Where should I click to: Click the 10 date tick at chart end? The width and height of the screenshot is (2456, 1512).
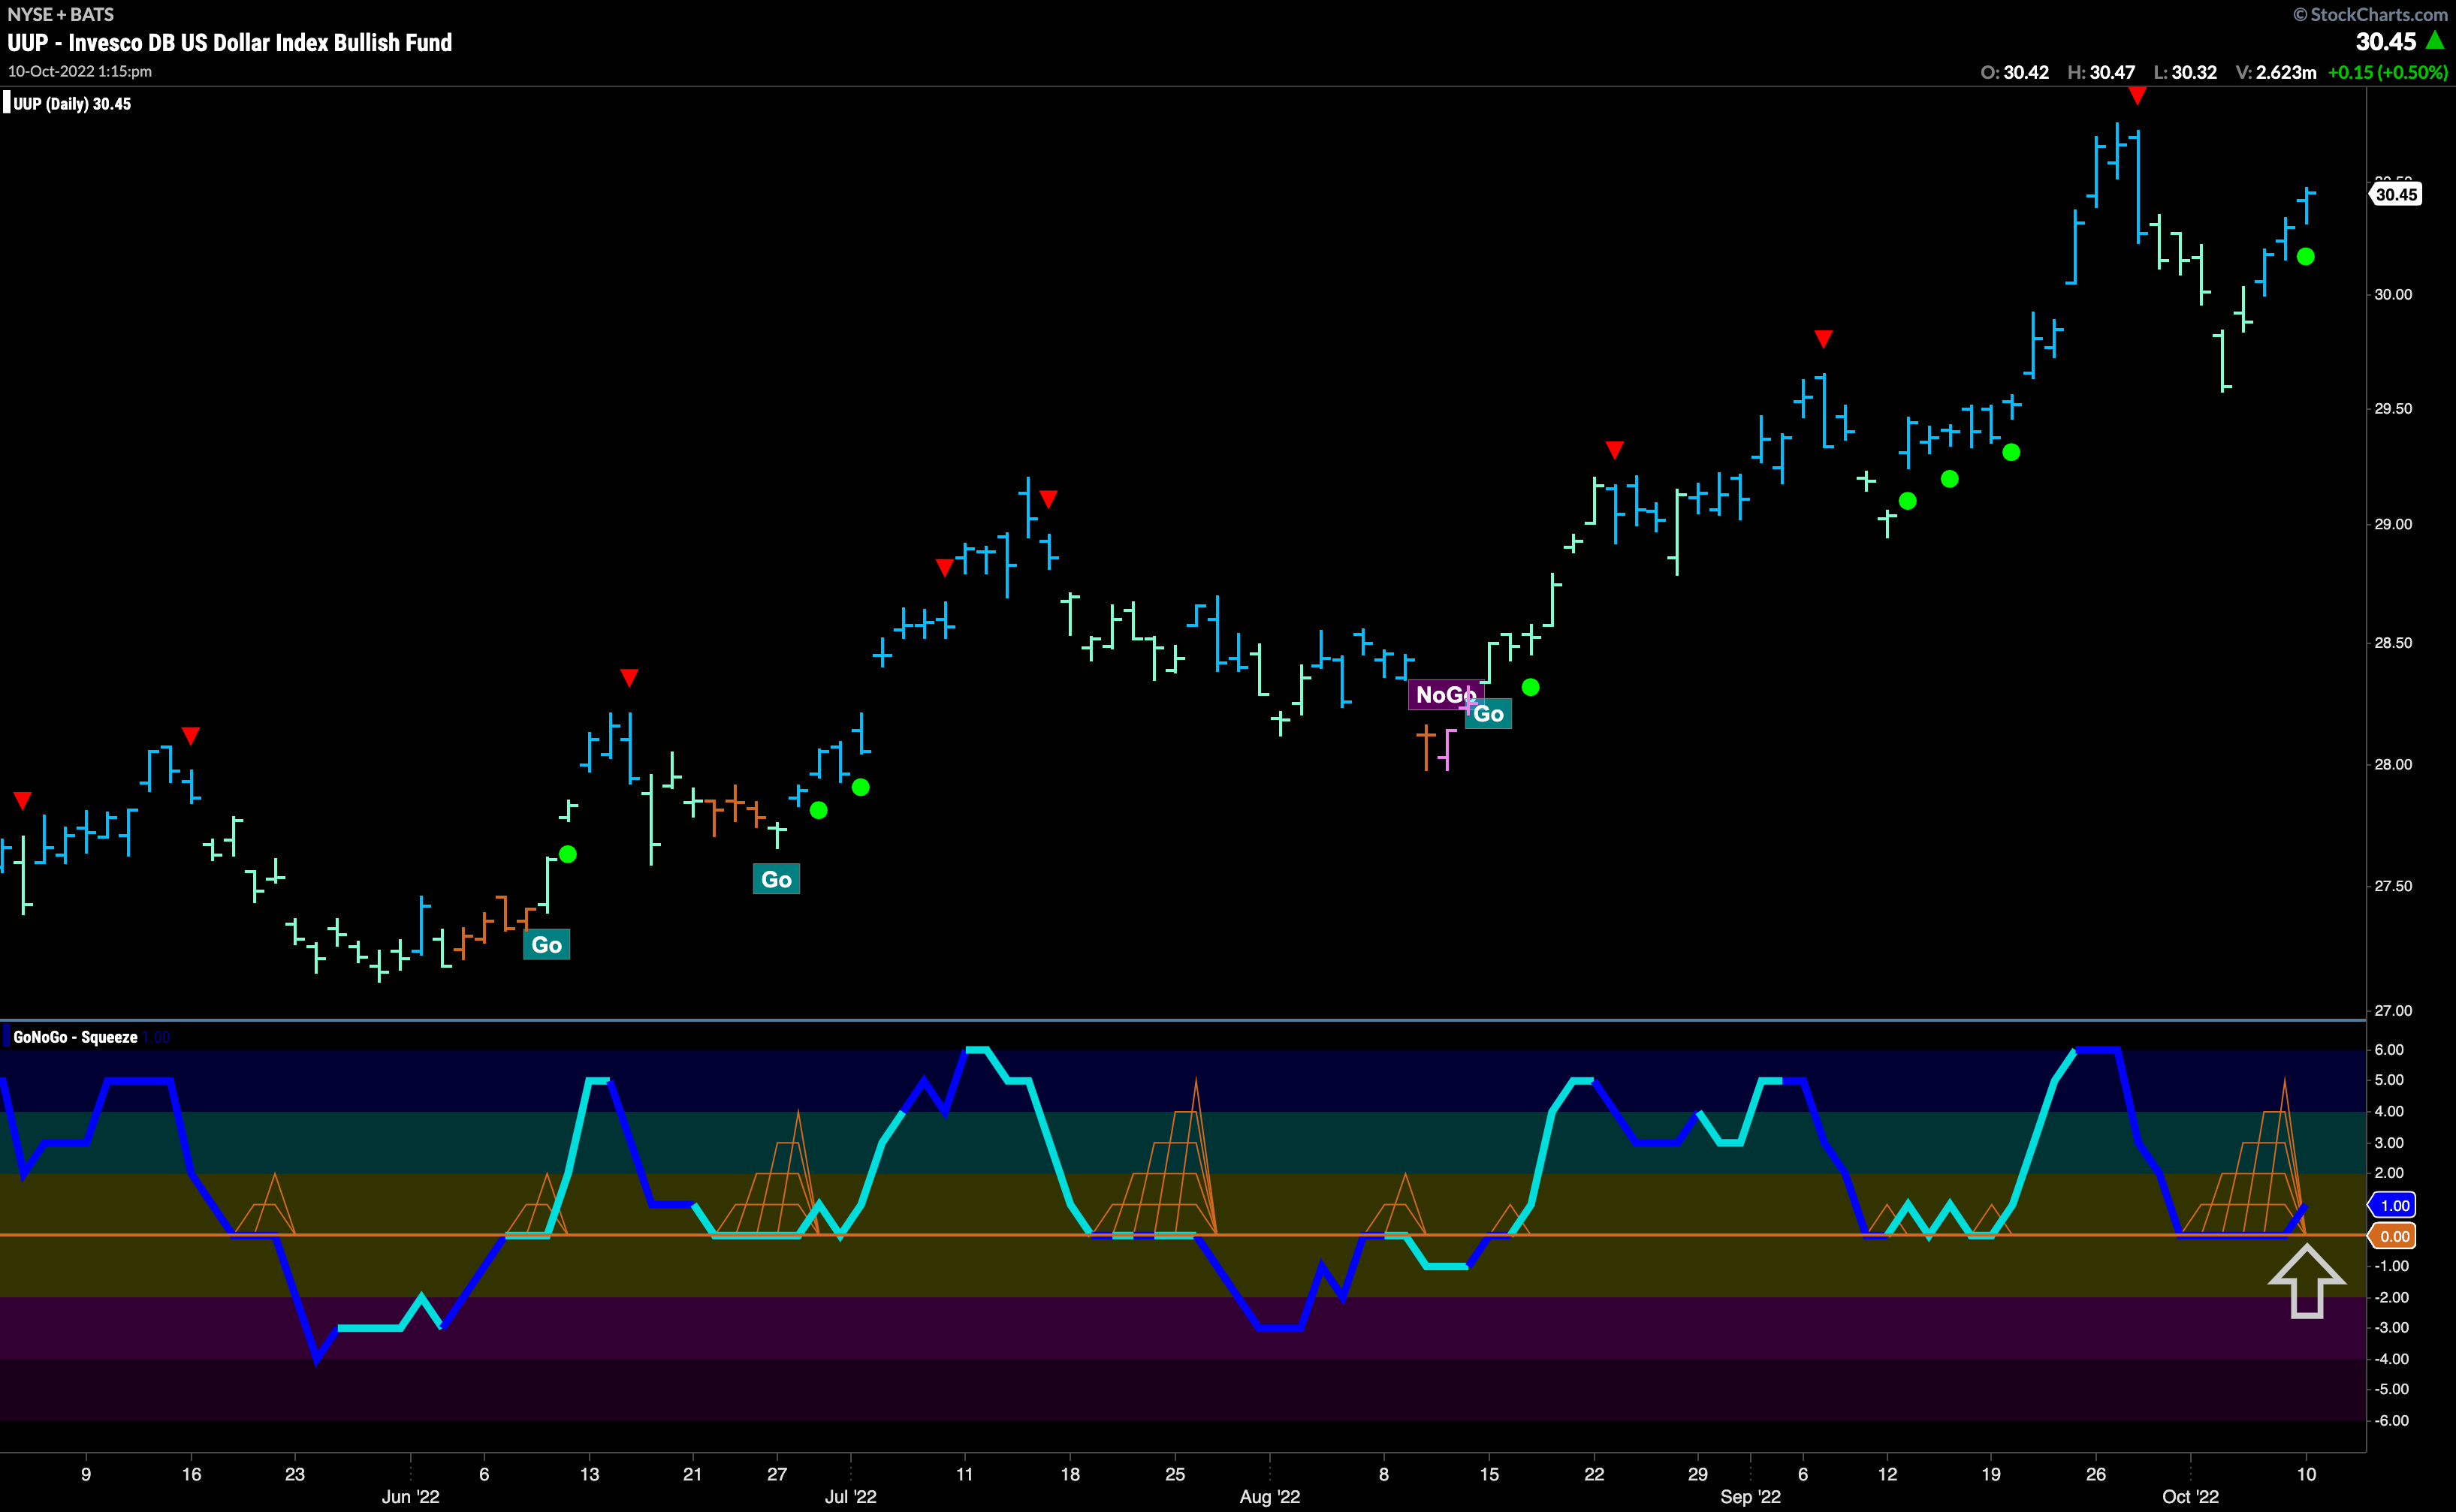point(2306,1474)
